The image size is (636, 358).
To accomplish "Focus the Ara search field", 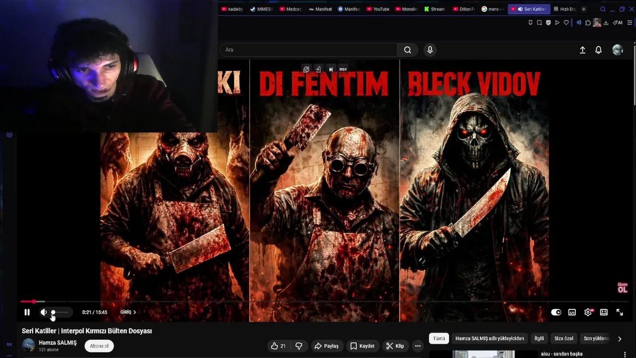I will 309,50.
